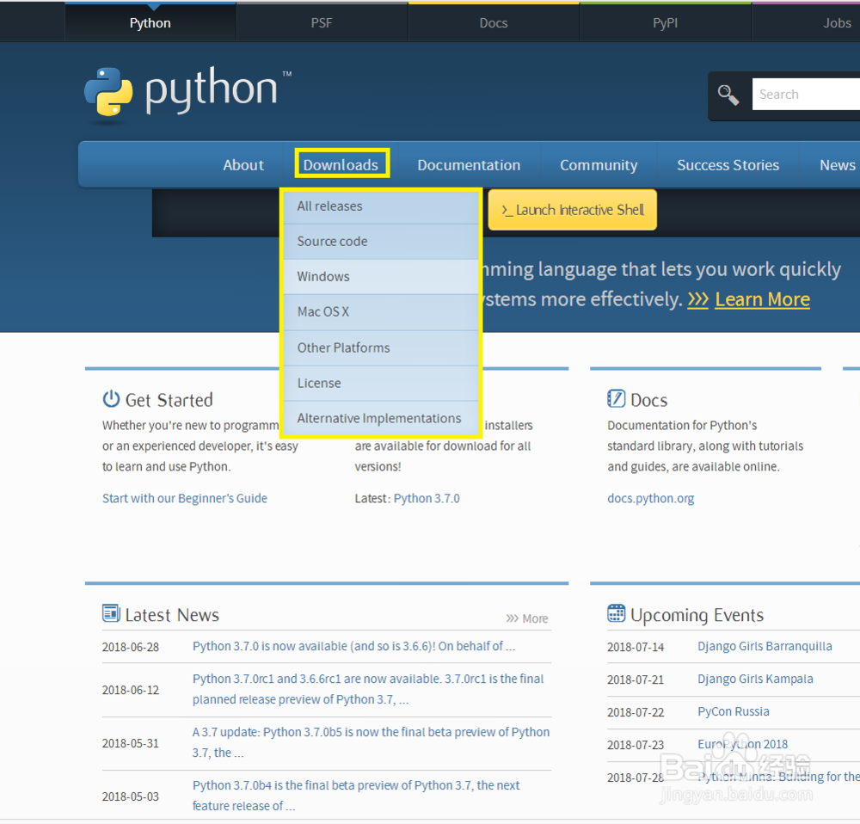Follow the Learn More link
The width and height of the screenshot is (860, 824).
(762, 299)
